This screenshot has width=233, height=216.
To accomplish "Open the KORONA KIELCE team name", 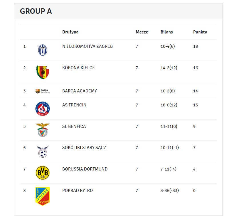I will (78, 68).
